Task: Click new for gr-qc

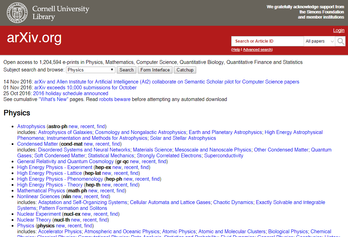Action: 135,161
